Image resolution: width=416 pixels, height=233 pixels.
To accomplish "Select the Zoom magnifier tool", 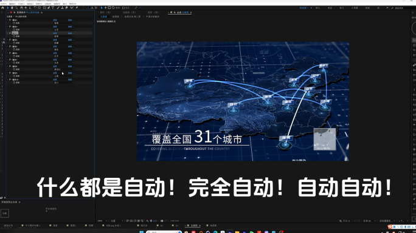I will coord(16,8).
